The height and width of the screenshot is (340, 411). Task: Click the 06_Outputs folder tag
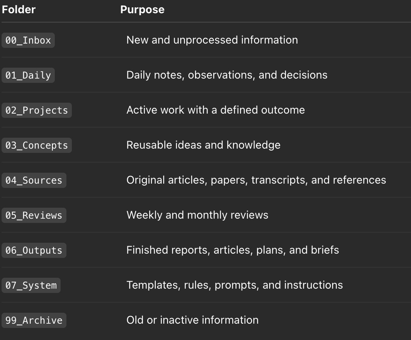[x=34, y=250]
